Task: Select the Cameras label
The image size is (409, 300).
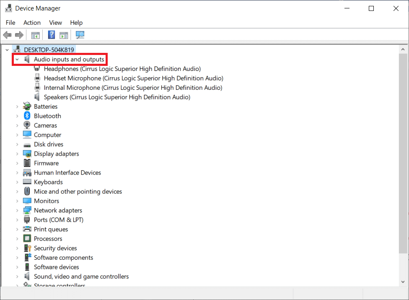Action: point(45,125)
